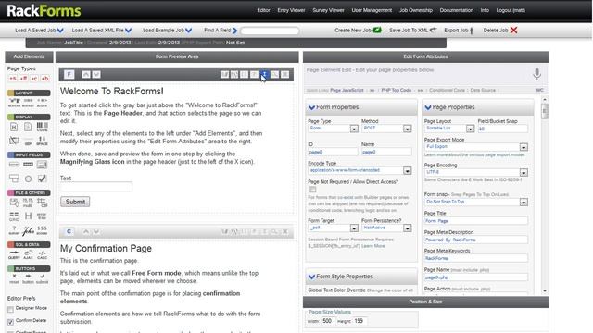Add a checkbox input field element
Image resolution: width=593 pixels, height=333 pixels.
click(x=42, y=179)
